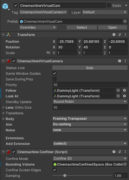This screenshot has height=180, width=129.
Task: Click the Look At object picker circle
Action: (118, 96)
